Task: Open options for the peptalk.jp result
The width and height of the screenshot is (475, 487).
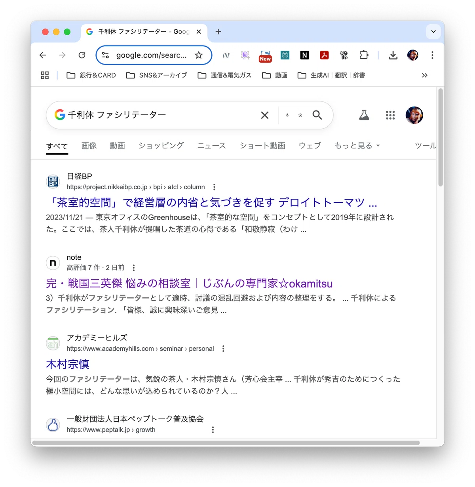Action: point(213,430)
